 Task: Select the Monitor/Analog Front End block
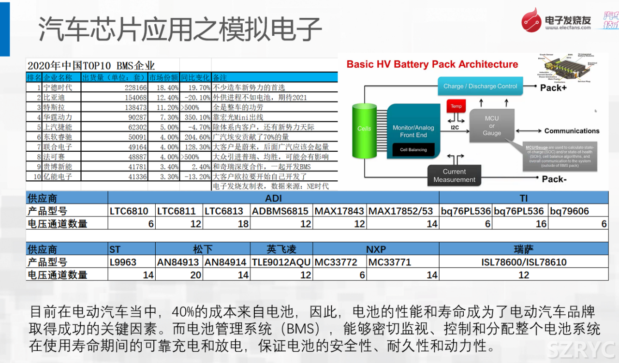413,131
